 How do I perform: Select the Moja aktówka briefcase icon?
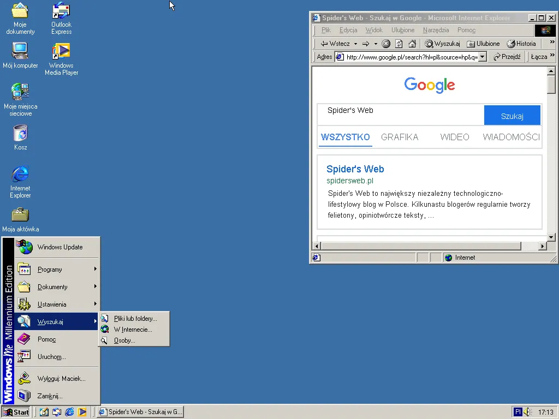tap(20, 220)
